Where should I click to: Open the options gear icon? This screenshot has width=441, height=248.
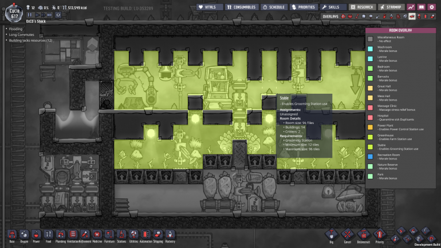pos(432,7)
